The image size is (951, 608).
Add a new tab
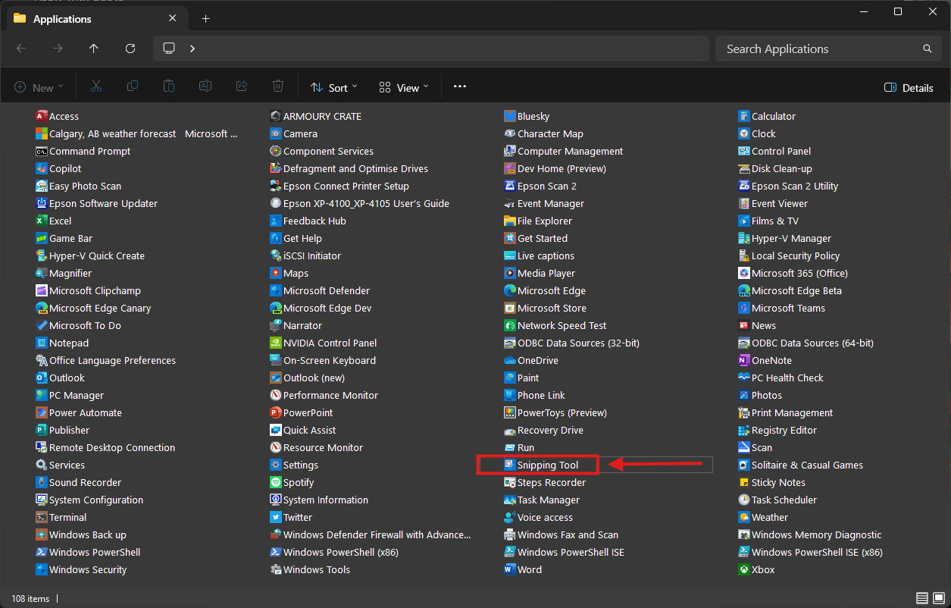(205, 19)
